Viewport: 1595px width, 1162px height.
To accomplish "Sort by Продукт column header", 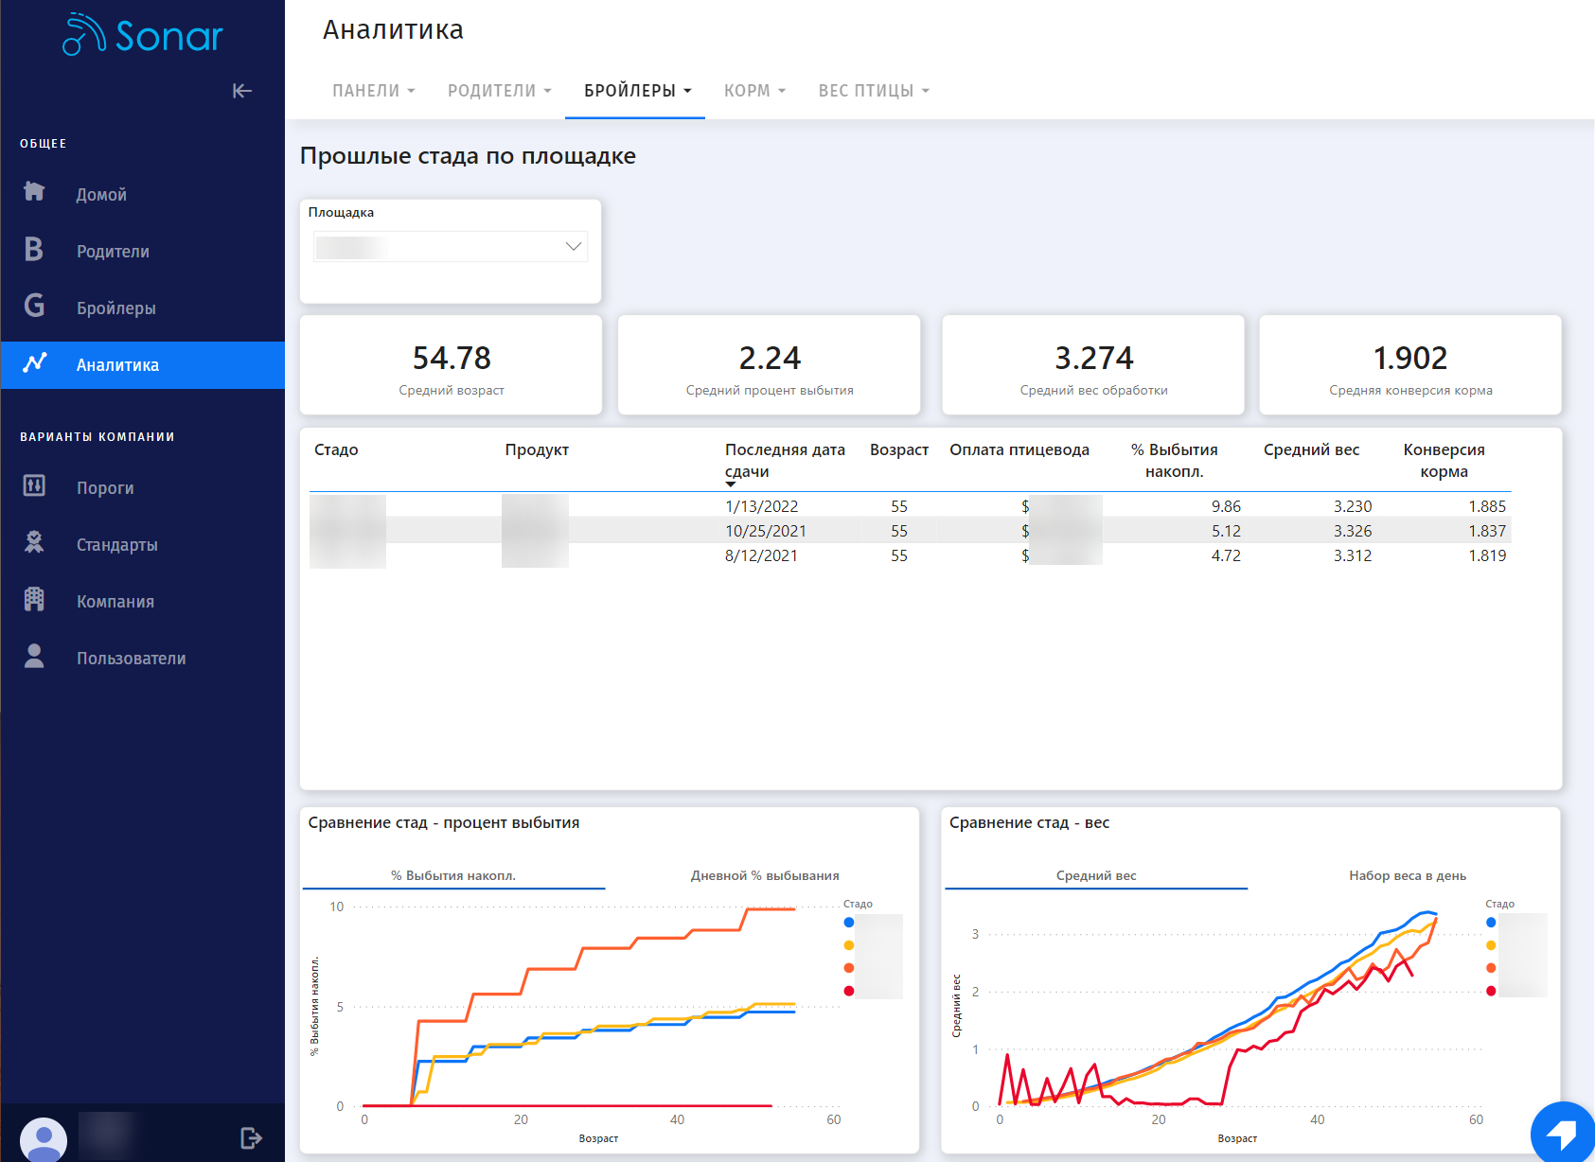I will click(537, 450).
